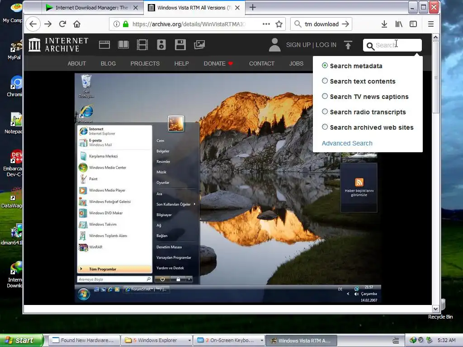Open the Images icon in Archive header

click(199, 45)
